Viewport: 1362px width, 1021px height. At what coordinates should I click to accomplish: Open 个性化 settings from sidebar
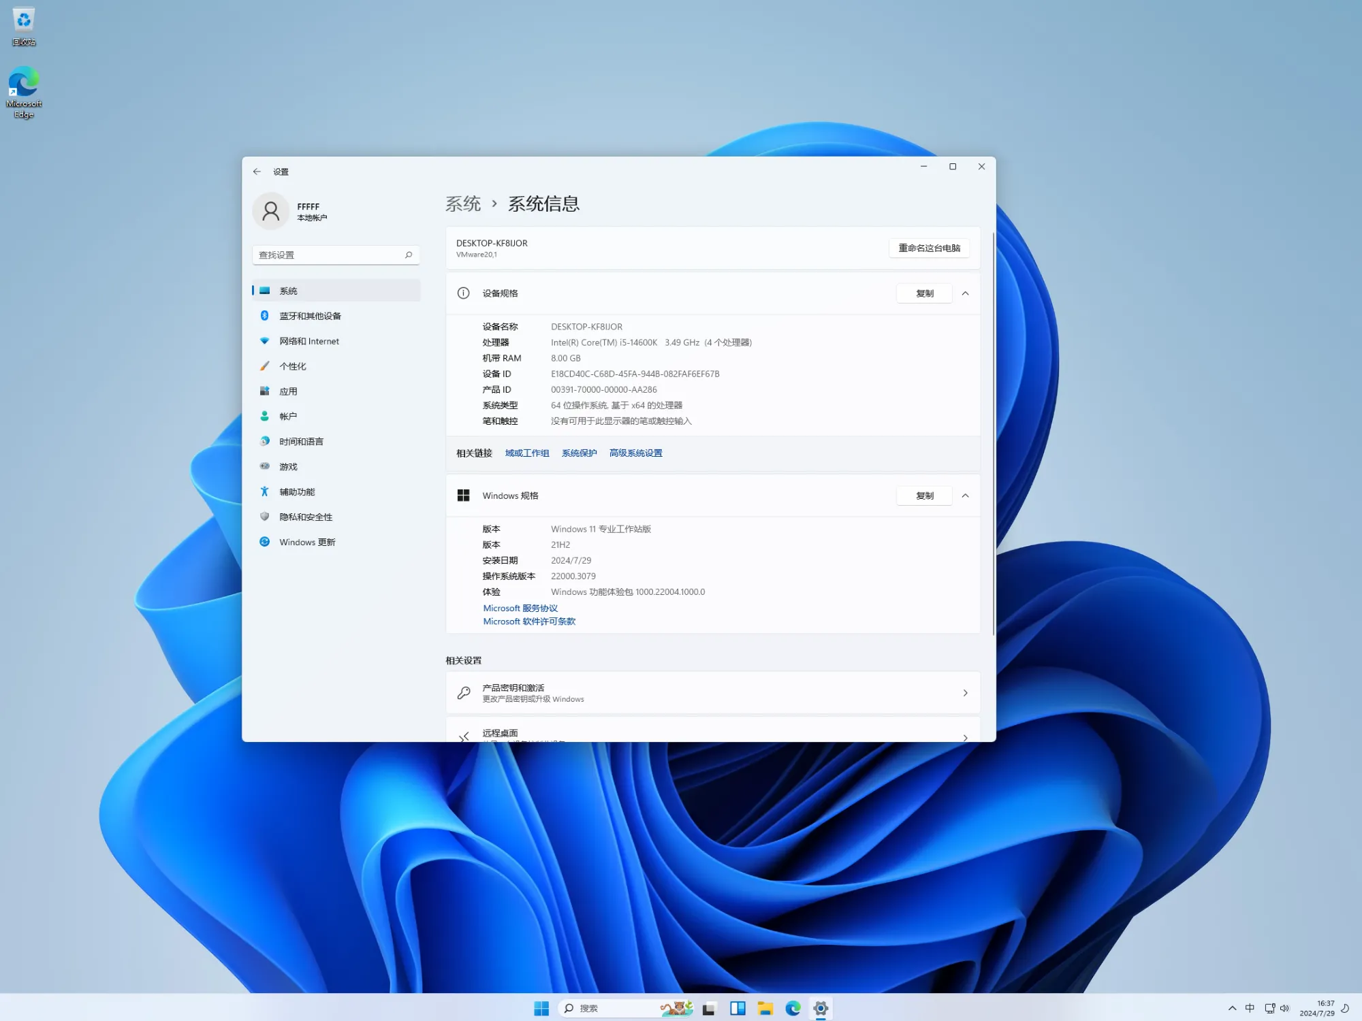294,366
